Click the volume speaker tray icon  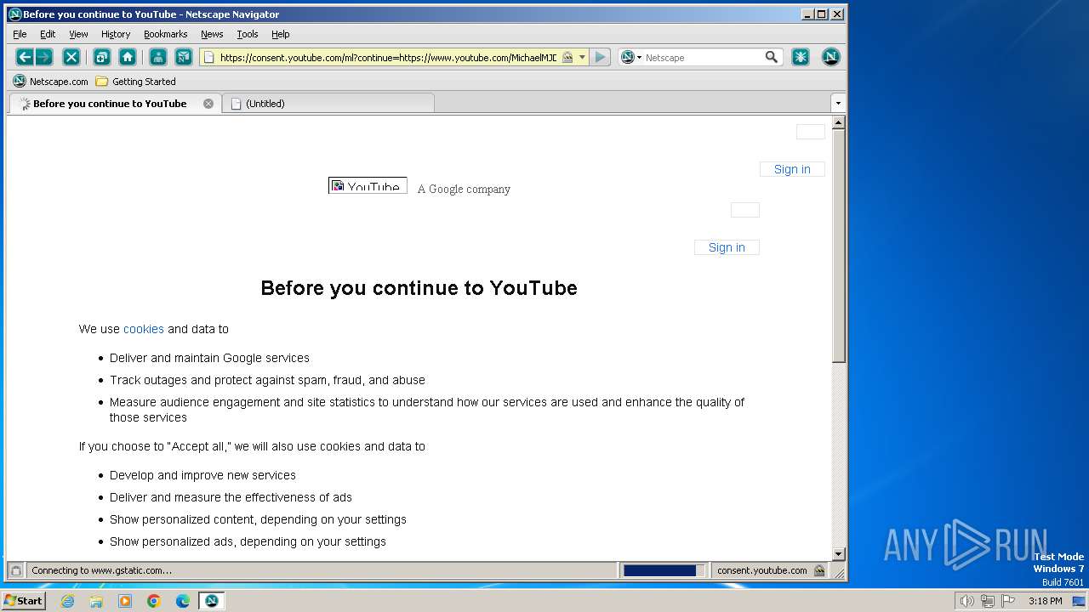coord(966,601)
